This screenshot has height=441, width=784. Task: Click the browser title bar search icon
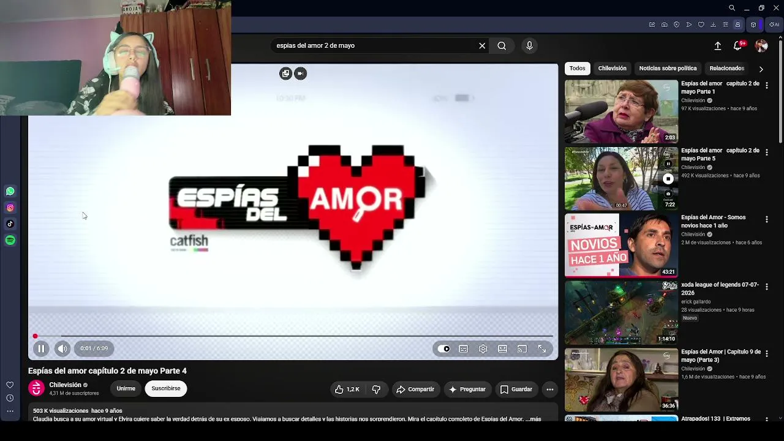[x=732, y=8]
